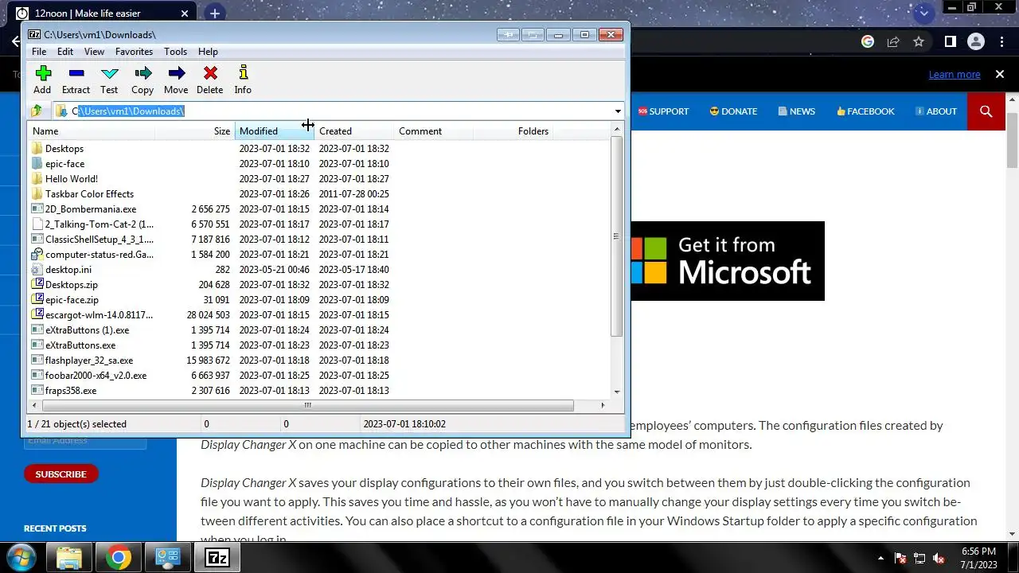Click Chrome icon on taskbar
The width and height of the screenshot is (1019, 573).
[x=119, y=558]
